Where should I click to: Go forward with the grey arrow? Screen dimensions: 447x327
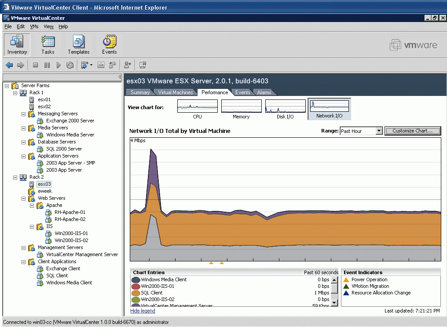click(21, 65)
